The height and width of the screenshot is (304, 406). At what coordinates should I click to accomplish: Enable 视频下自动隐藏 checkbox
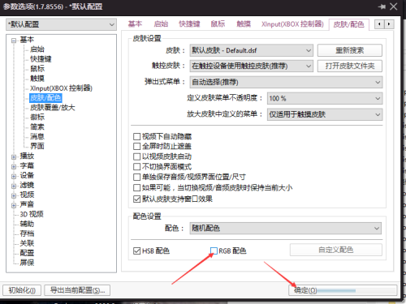pyautogui.click(x=136, y=136)
